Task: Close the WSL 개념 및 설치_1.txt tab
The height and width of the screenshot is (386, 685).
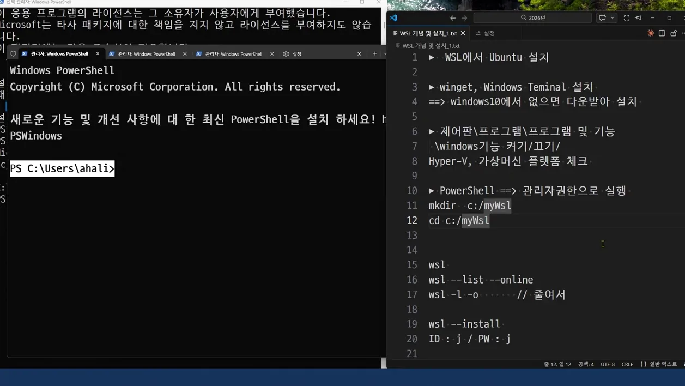Action: (463, 33)
